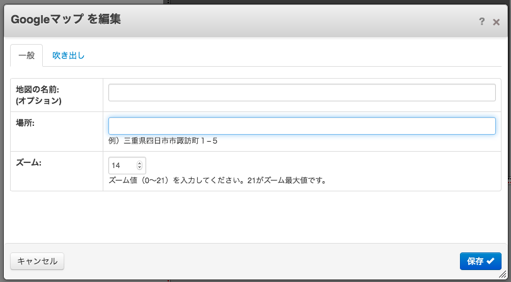Click the example text 三重県四日市市諏訪町１−５
The height and width of the screenshot is (282, 511).
pos(171,141)
